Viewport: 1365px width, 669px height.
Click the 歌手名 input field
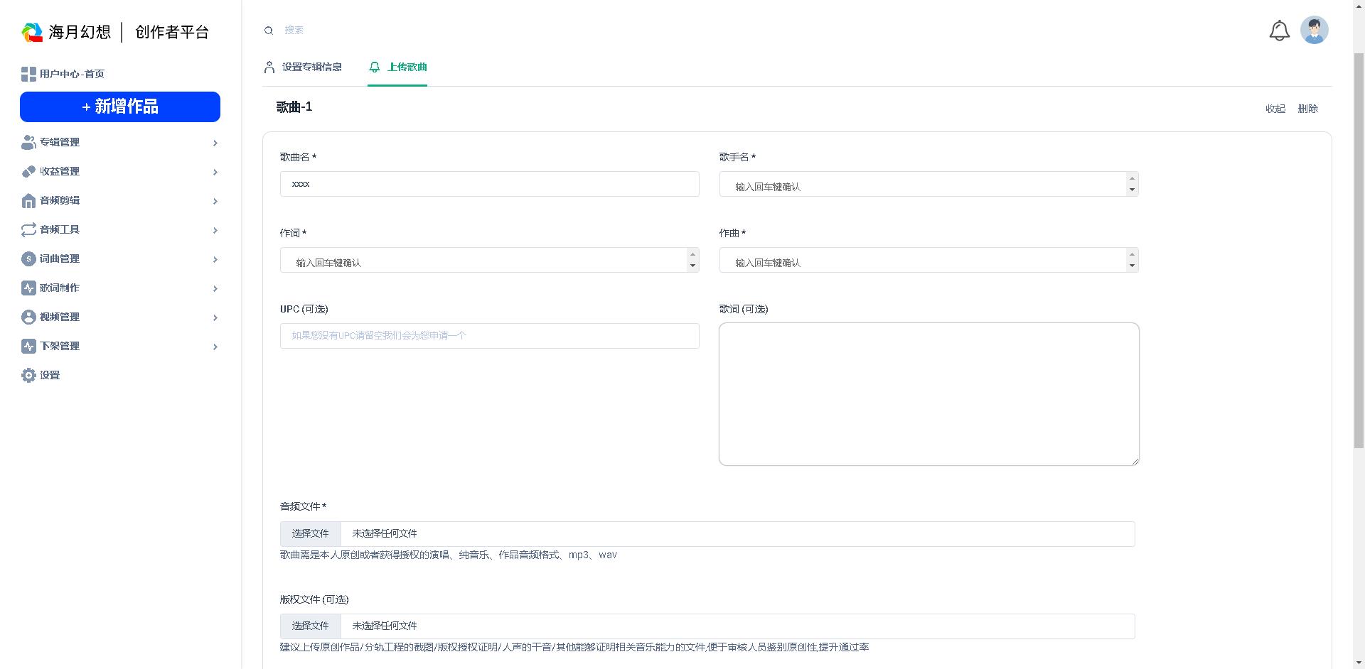(928, 184)
